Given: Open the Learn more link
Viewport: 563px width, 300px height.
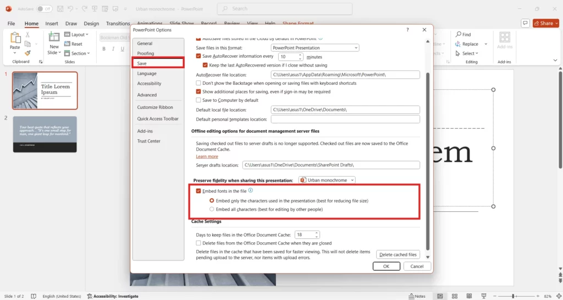Looking at the screenshot, I should point(207,156).
